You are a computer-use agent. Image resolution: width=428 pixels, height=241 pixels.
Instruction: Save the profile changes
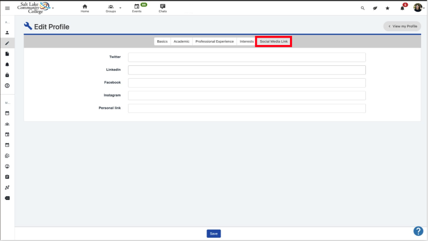tap(213, 234)
